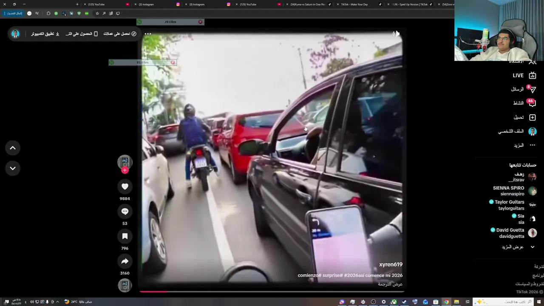Click the desktop app download (تطبيق الكمبيوتر) button
Screen dimensions: 544x306
45,34
